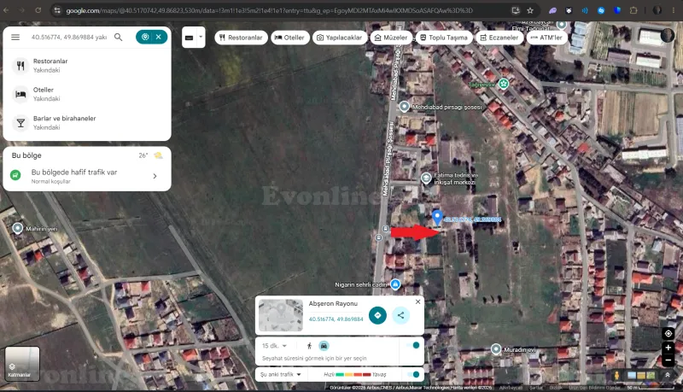Click the Nigarın şəhrli cadırı marker
The image size is (683, 392).
(395, 284)
